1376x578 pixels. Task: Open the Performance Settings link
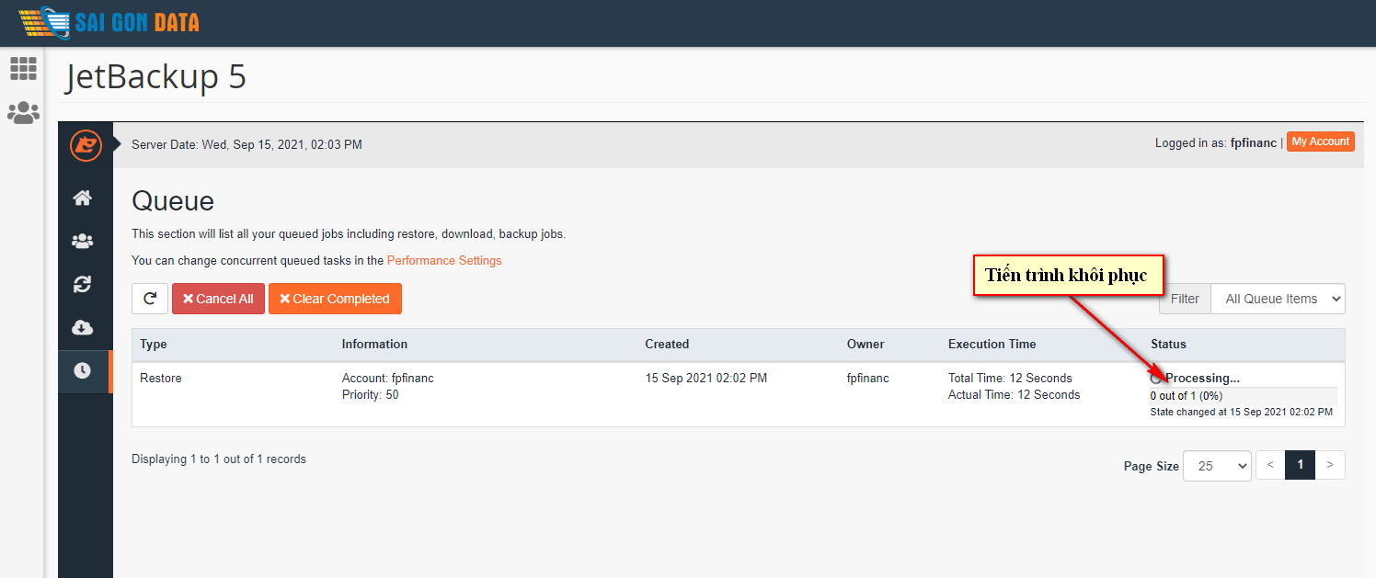(x=444, y=260)
